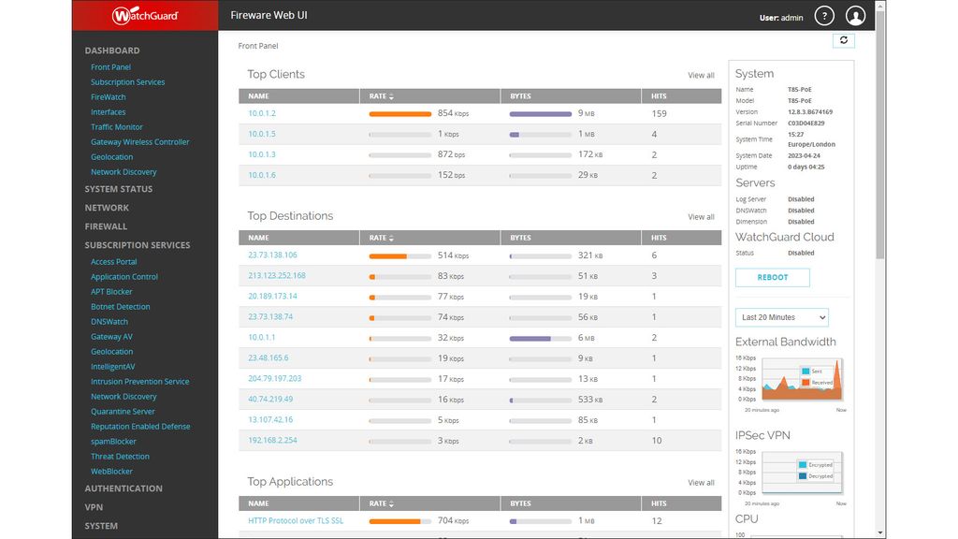Open the Last 20 Minutes time range dropdown
958x539 pixels.
click(783, 317)
